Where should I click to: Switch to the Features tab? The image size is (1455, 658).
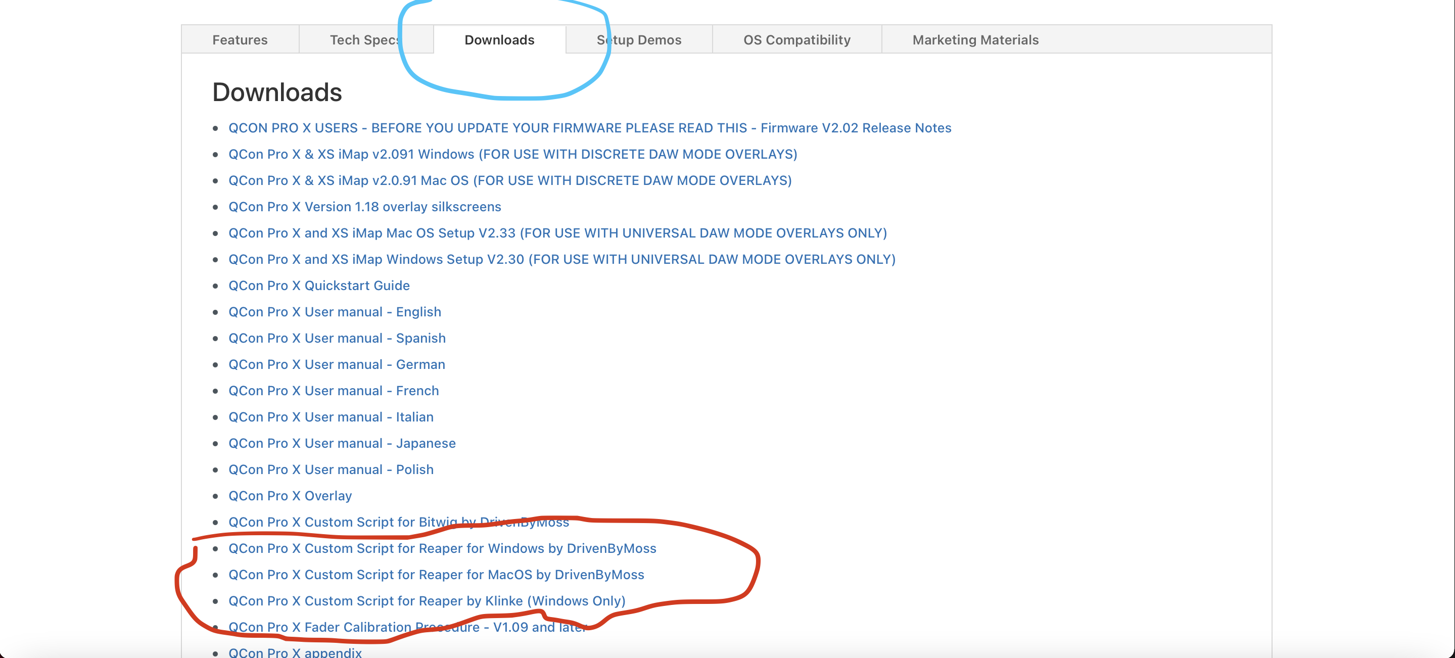tap(240, 39)
